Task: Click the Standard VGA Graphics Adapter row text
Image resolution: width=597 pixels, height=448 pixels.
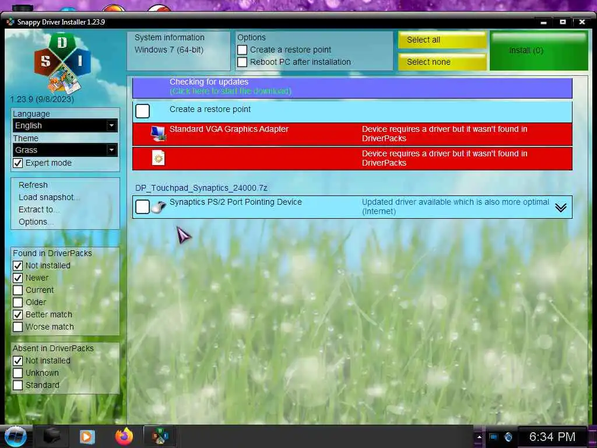Action: (229, 129)
